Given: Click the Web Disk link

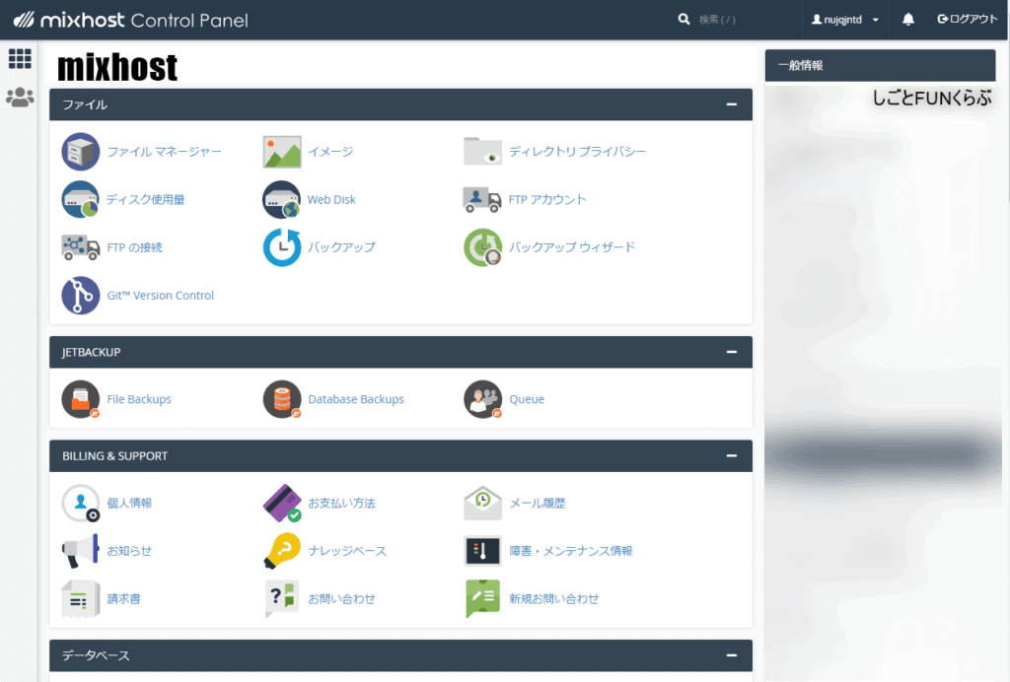Looking at the screenshot, I should pos(331,199).
